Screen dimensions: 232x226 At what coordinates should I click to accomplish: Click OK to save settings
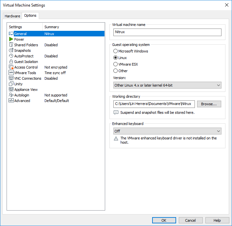click(164, 220)
